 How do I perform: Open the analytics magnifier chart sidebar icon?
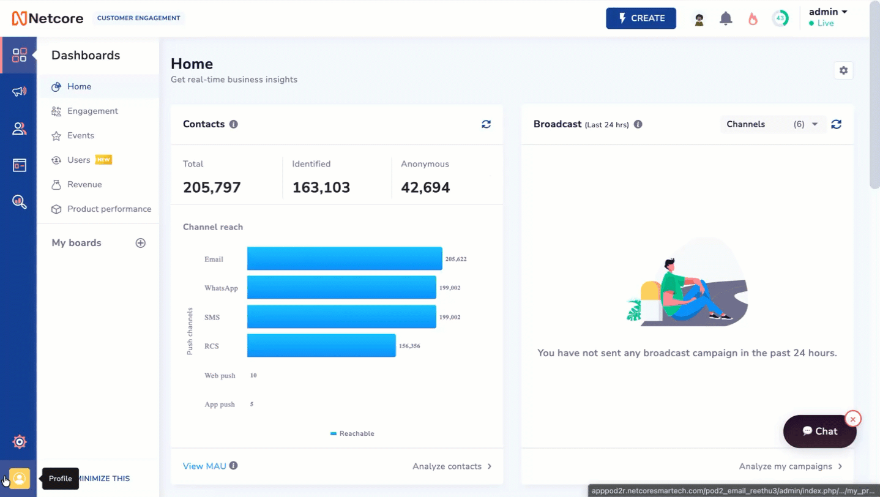pyautogui.click(x=20, y=202)
